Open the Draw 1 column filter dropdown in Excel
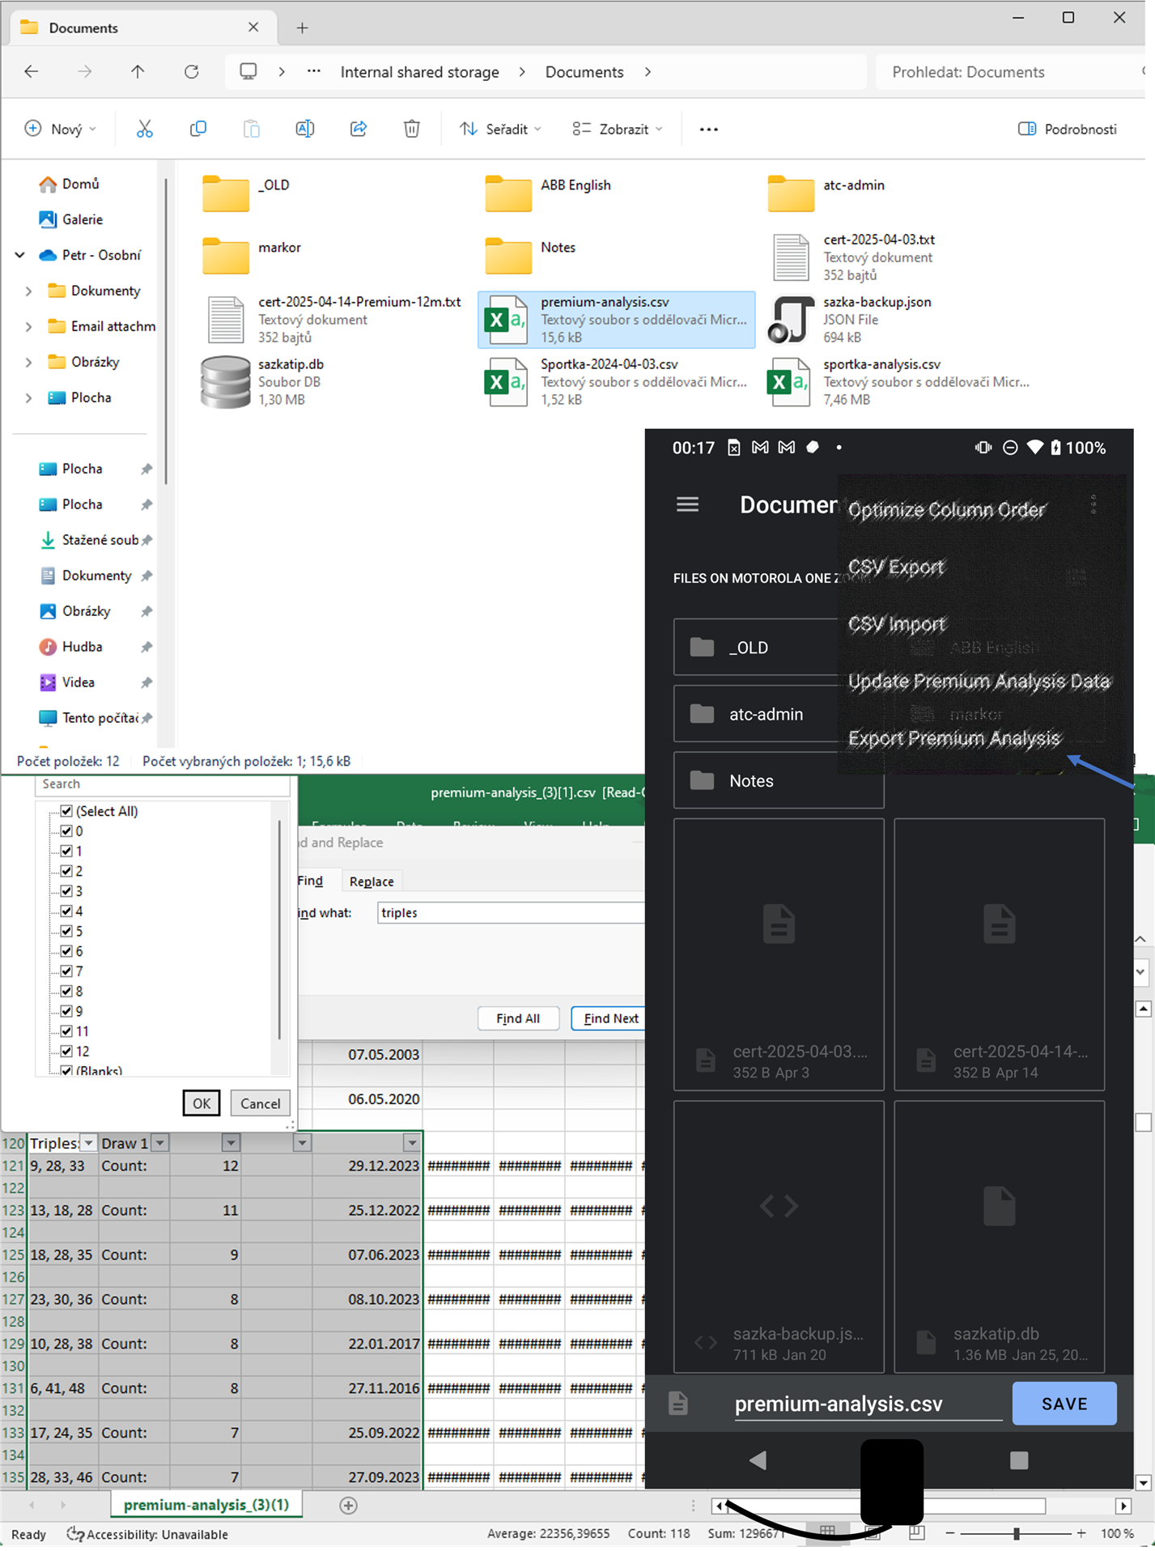This screenshot has height=1551, width=1155. pos(160,1143)
